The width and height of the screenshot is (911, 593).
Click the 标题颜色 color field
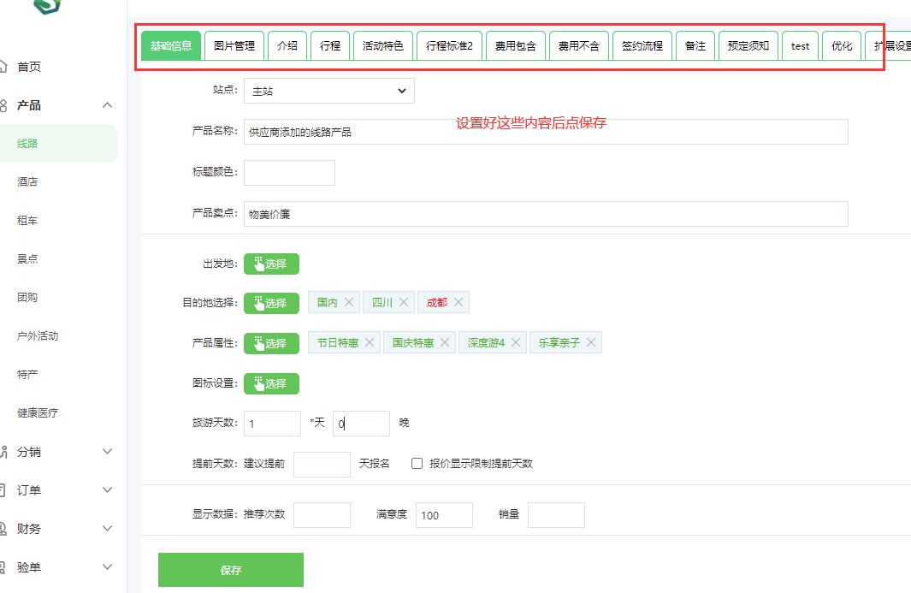(x=289, y=173)
